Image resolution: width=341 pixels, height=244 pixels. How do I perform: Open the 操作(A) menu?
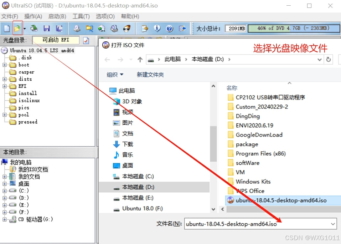(33, 16)
